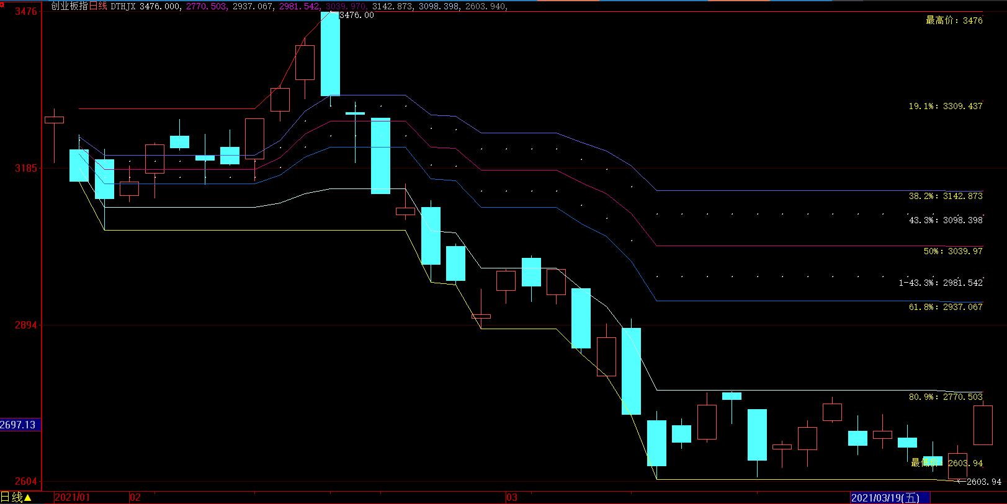The height and width of the screenshot is (504, 1007).
Task: Click the 02 month marker on time axis
Action: tap(135, 497)
